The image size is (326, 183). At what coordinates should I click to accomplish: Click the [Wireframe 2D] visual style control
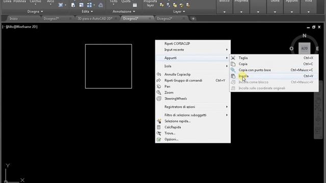click(x=26, y=27)
